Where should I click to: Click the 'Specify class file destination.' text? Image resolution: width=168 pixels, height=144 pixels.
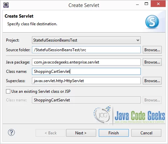tap(32, 24)
